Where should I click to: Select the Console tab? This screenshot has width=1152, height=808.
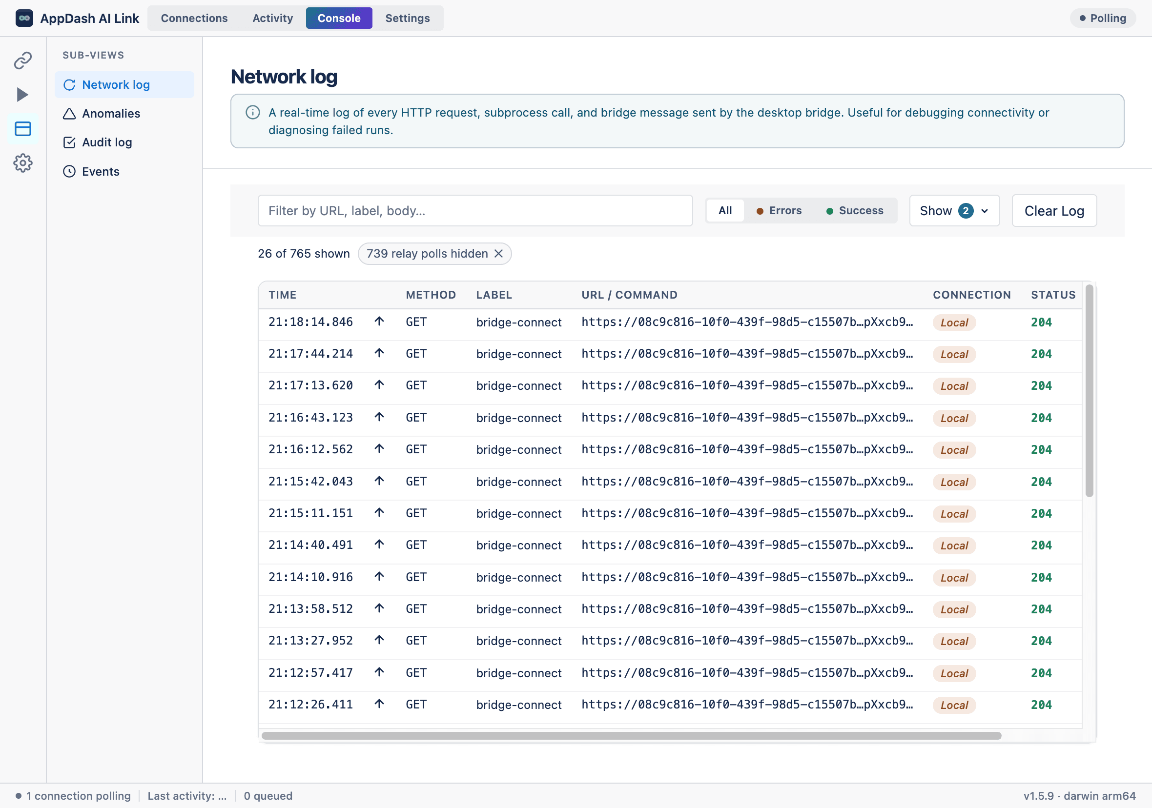tap(339, 18)
